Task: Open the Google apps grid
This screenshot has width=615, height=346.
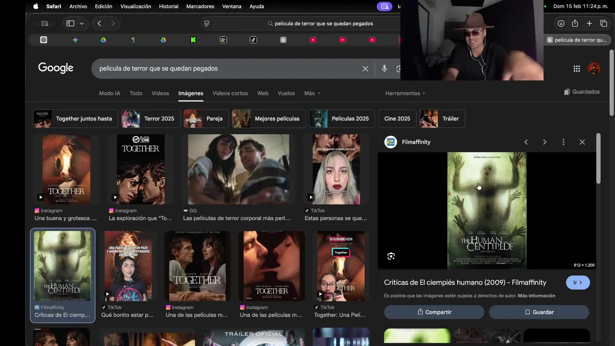Action: click(x=577, y=69)
